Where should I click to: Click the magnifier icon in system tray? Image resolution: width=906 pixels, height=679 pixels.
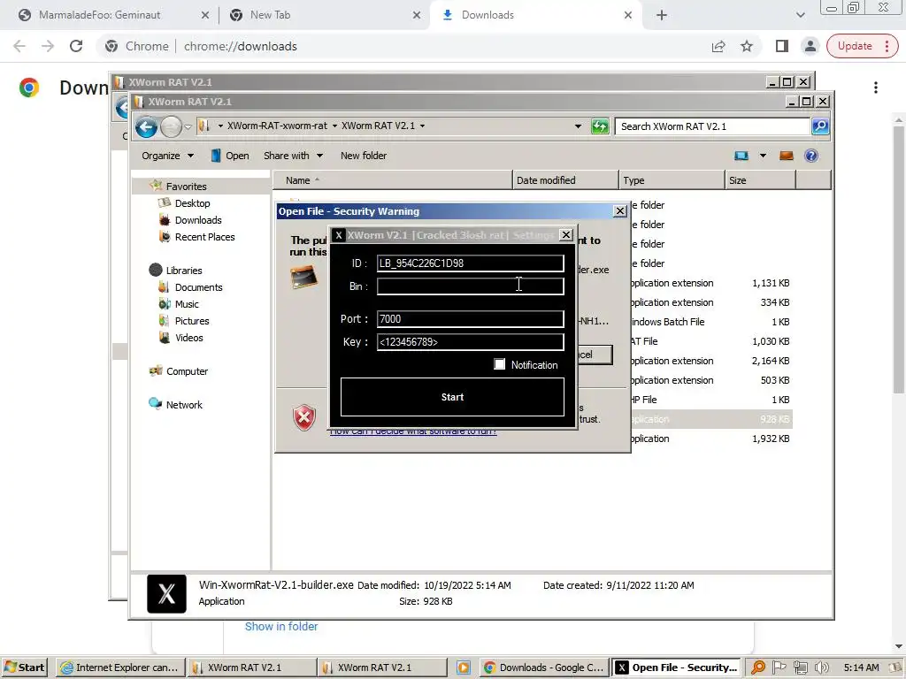(758, 668)
